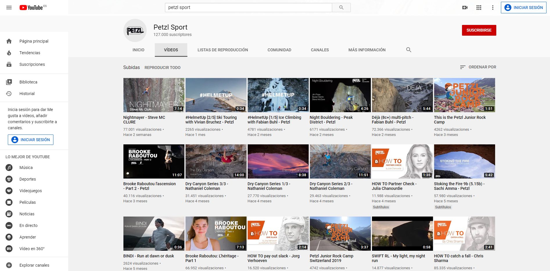550x271 pixels.
Task: Click Iniciar sesión in the top bar
Action: click(523, 8)
